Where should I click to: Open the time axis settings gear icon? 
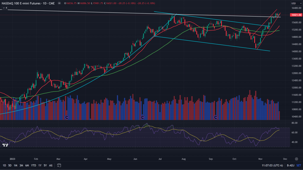[x=296, y=158]
